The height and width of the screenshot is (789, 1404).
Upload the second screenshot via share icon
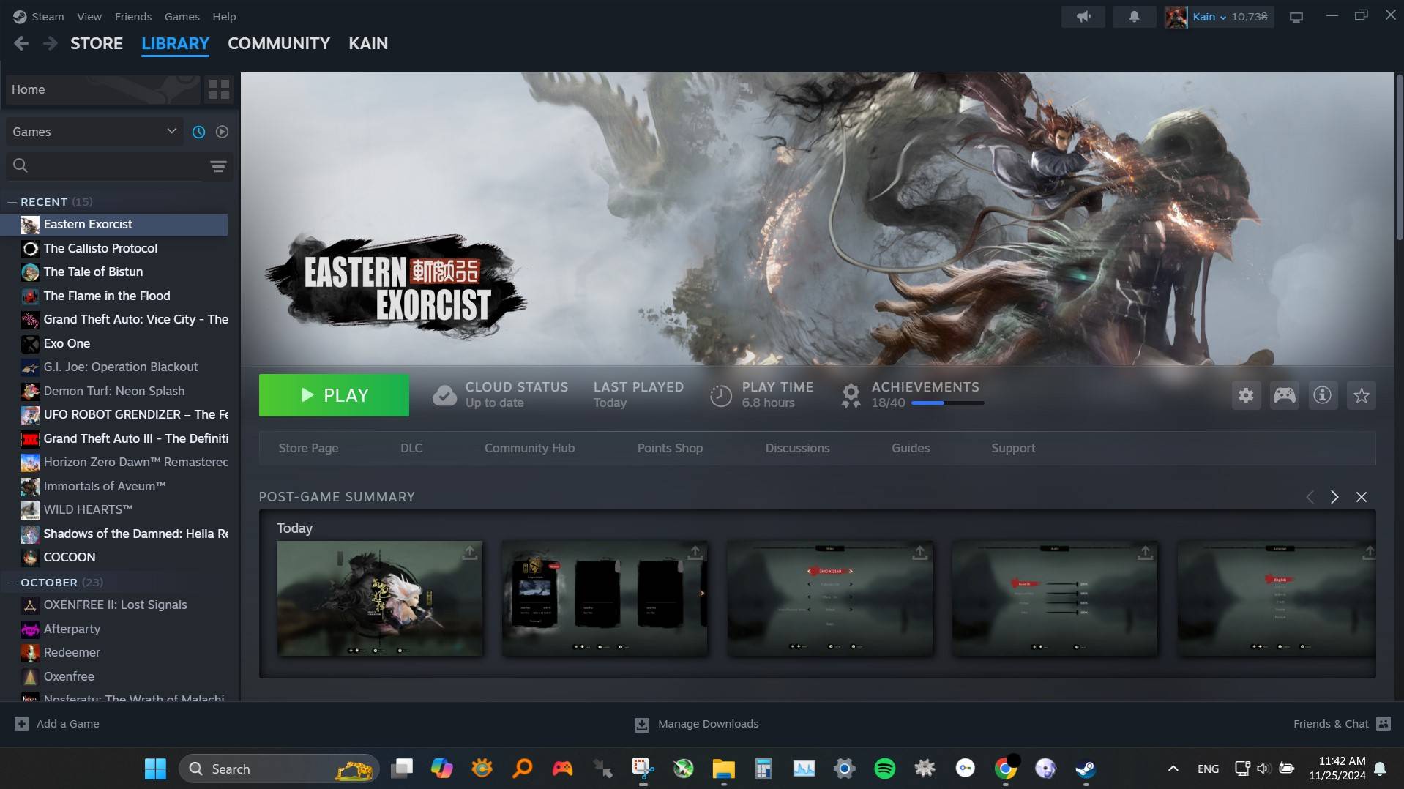(695, 553)
